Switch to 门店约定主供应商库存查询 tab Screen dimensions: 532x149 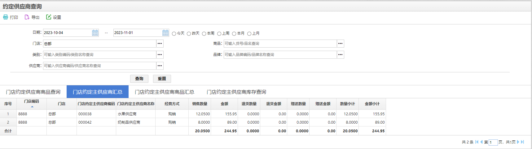pos(236,92)
